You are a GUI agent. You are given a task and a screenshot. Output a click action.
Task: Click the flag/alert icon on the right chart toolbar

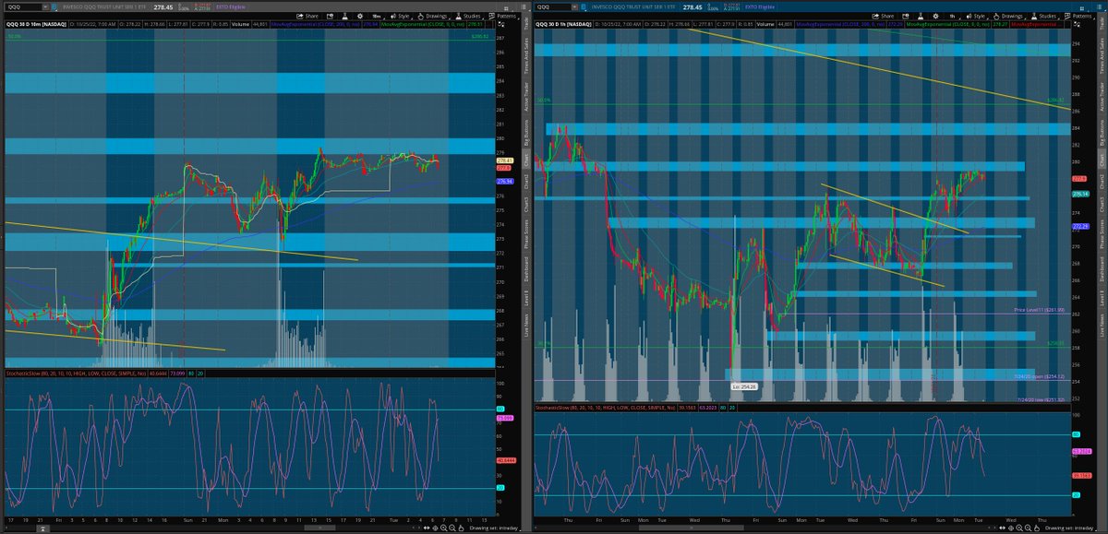click(x=905, y=15)
